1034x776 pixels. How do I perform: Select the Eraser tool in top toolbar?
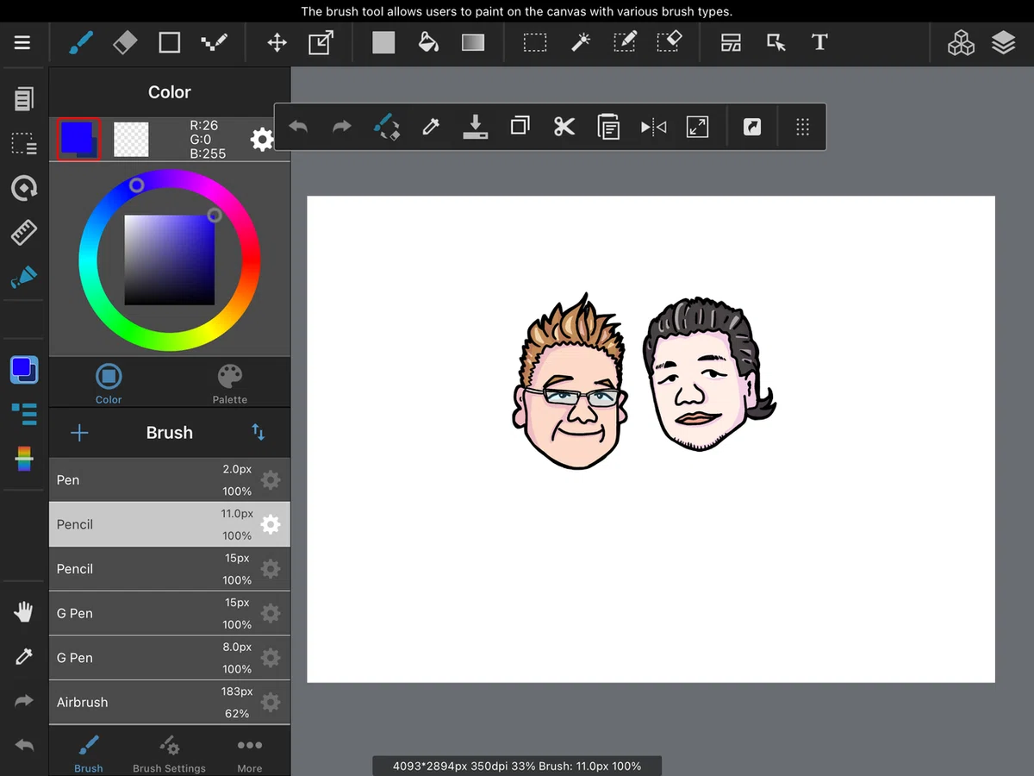pyautogui.click(x=125, y=42)
